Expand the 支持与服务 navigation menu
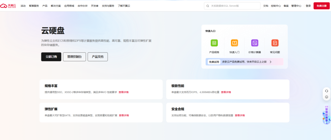The image size is (331, 140). [x=108, y=6]
